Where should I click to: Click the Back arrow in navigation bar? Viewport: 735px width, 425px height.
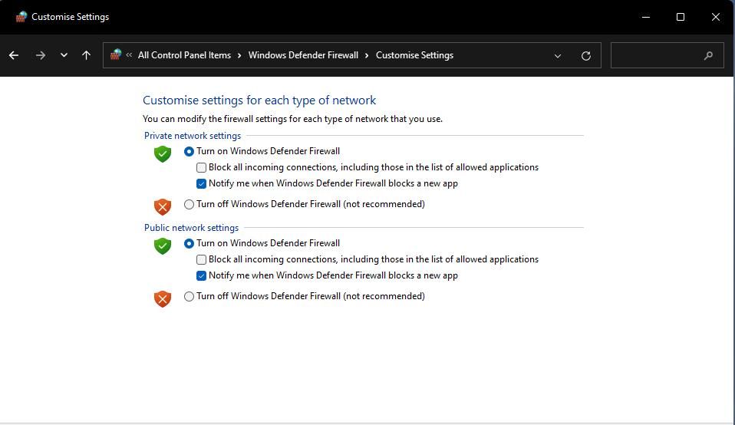(14, 55)
